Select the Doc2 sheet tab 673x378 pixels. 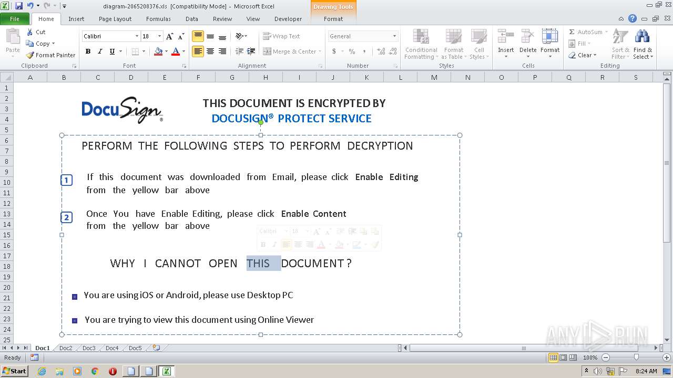click(66, 348)
